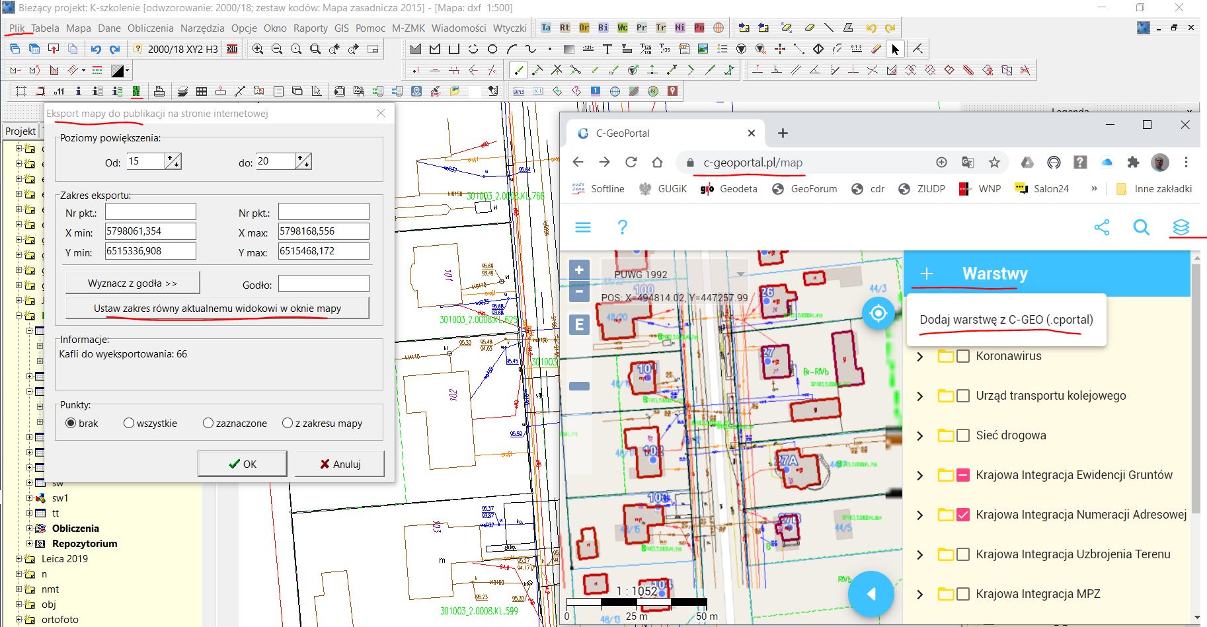Click the WMS icon
This screenshot has width=1207, height=627.
[519, 91]
